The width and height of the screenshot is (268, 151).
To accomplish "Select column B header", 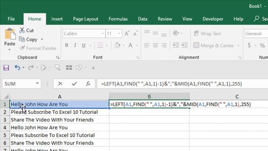I will click(x=149, y=96).
